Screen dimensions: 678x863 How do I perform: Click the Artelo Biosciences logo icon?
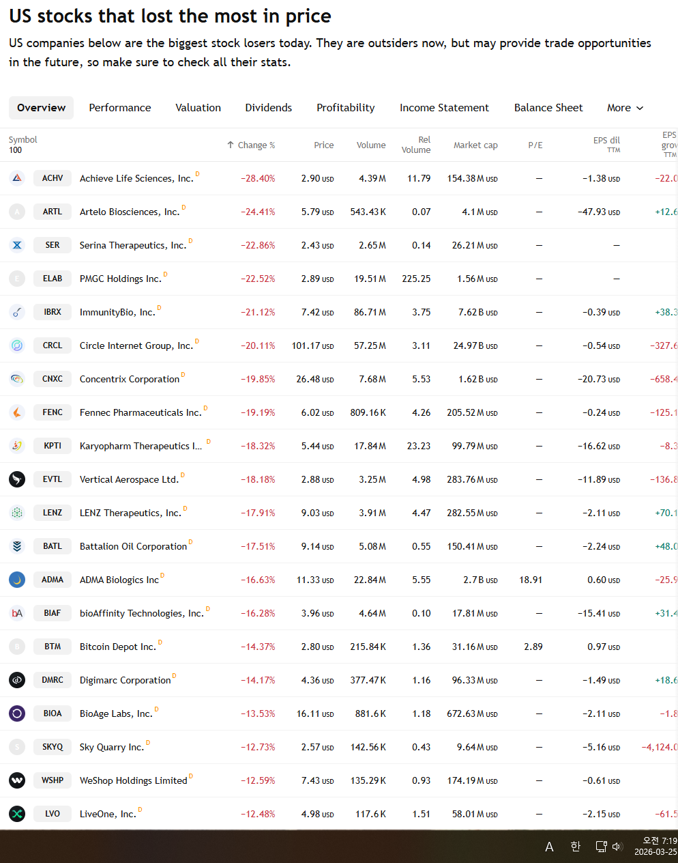click(17, 212)
